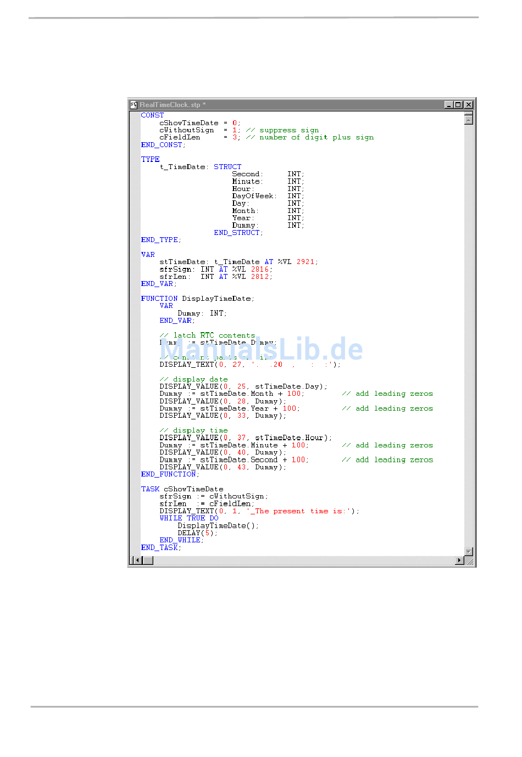Close the RealTimeClock.stp window

click(x=468, y=105)
